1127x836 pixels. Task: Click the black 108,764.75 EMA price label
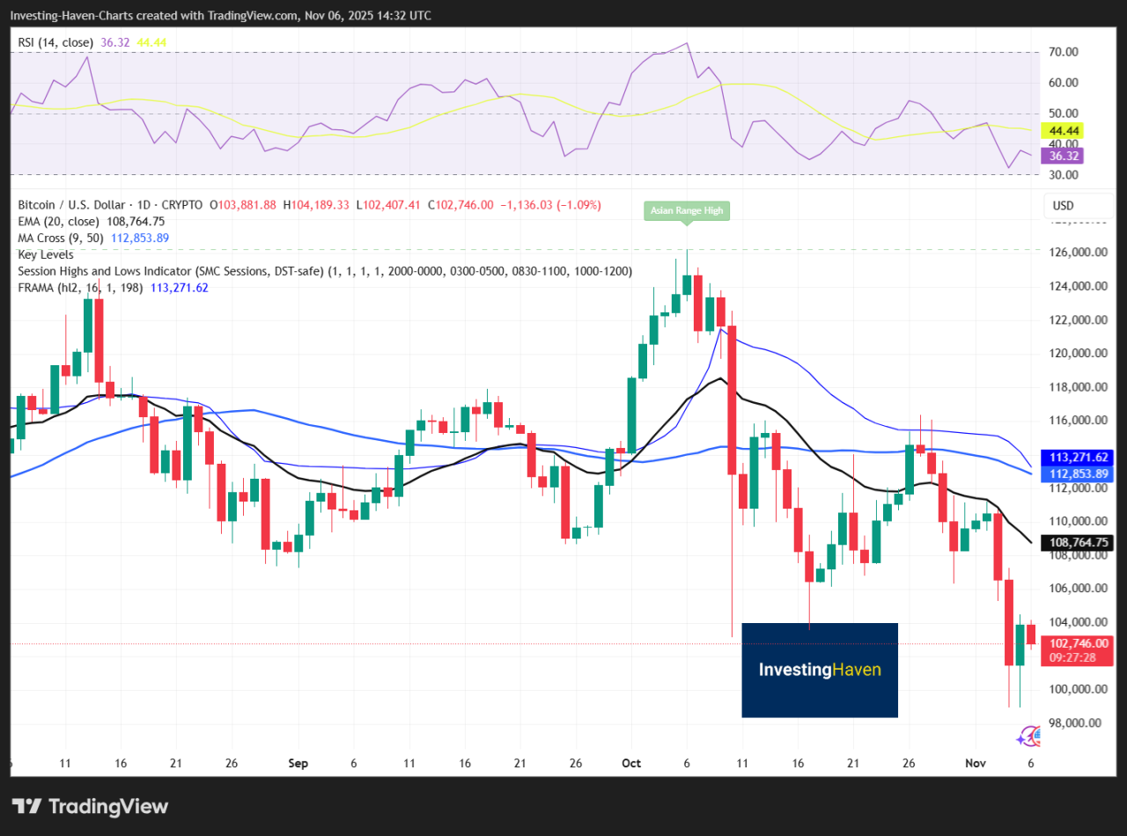1076,542
